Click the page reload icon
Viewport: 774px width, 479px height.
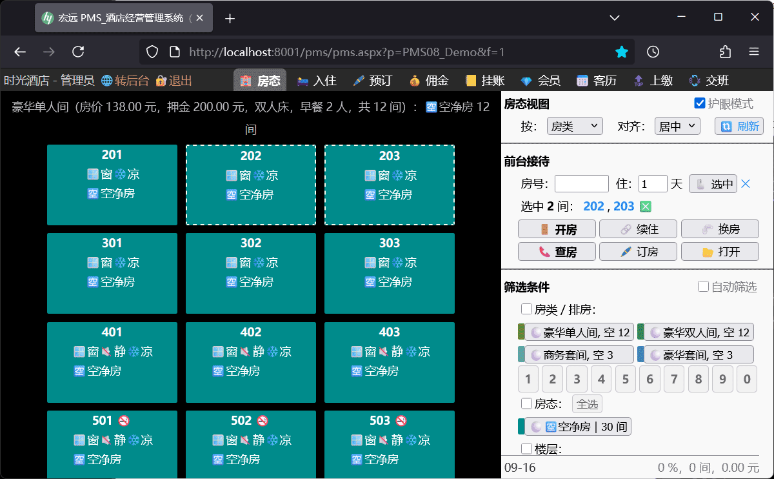pos(78,52)
